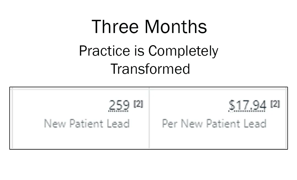Select the "Per New Patient Lead" label
The height and width of the screenshot is (180, 297).
[214, 124]
